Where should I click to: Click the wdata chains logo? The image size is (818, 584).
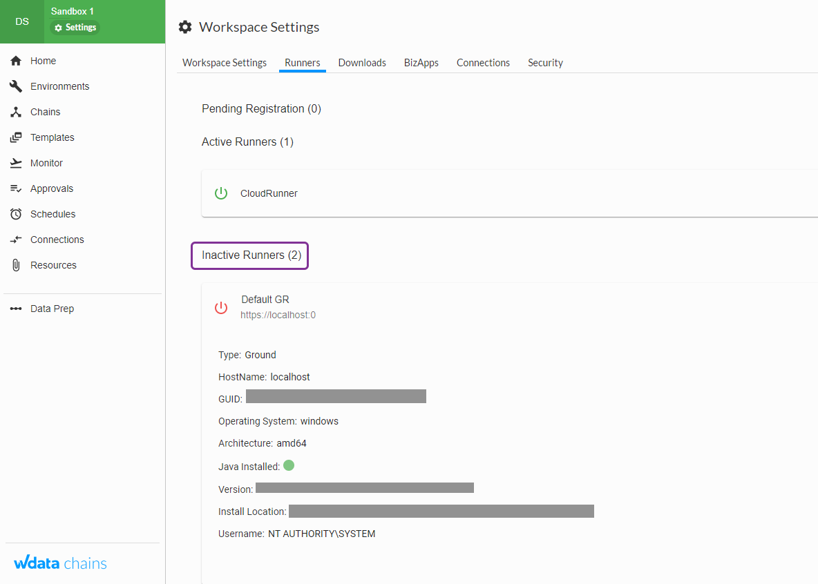(x=61, y=563)
